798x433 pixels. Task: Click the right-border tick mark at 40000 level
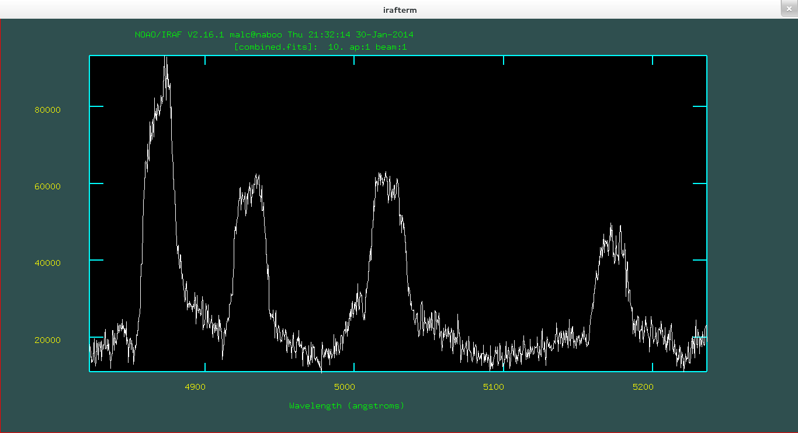click(699, 260)
